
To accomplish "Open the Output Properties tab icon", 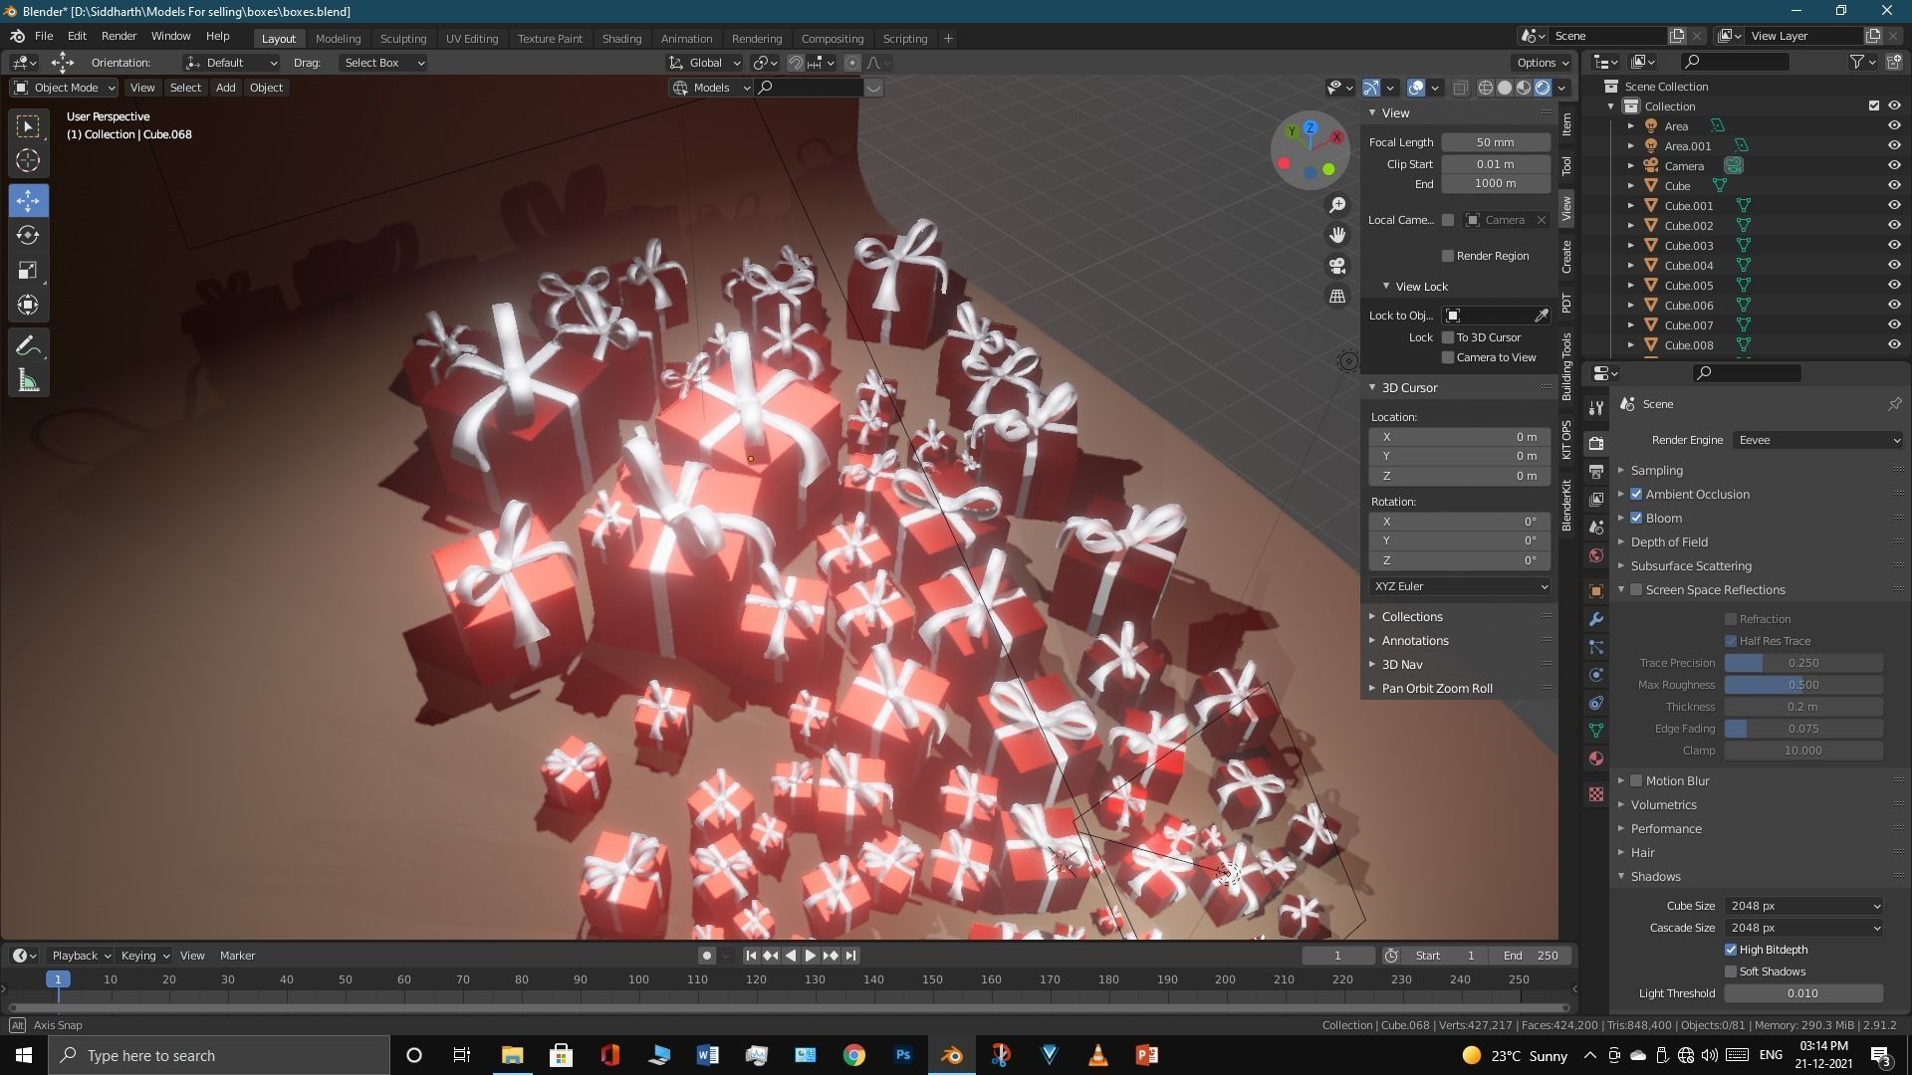I will click(x=1596, y=471).
